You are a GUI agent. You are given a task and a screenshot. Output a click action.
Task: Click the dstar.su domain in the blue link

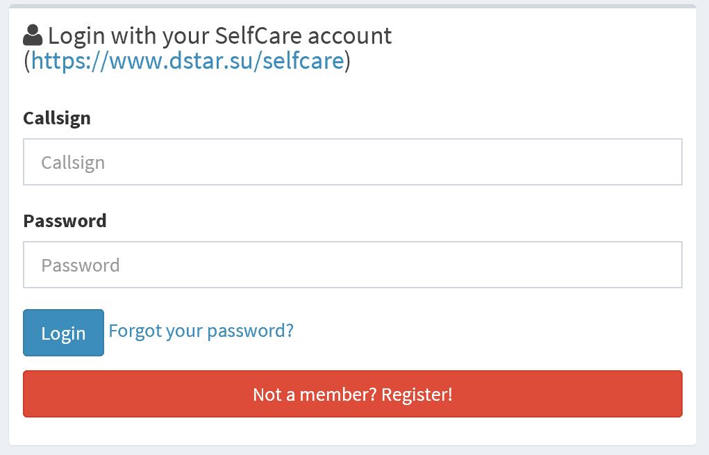coord(210,60)
